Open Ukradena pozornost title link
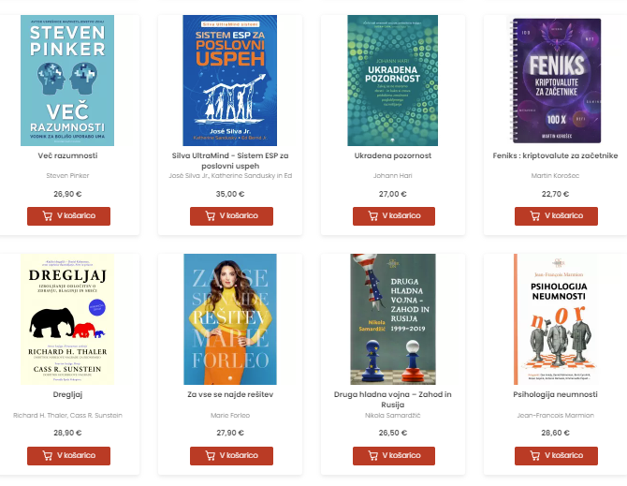This screenshot has height=486, width=627. click(393, 155)
